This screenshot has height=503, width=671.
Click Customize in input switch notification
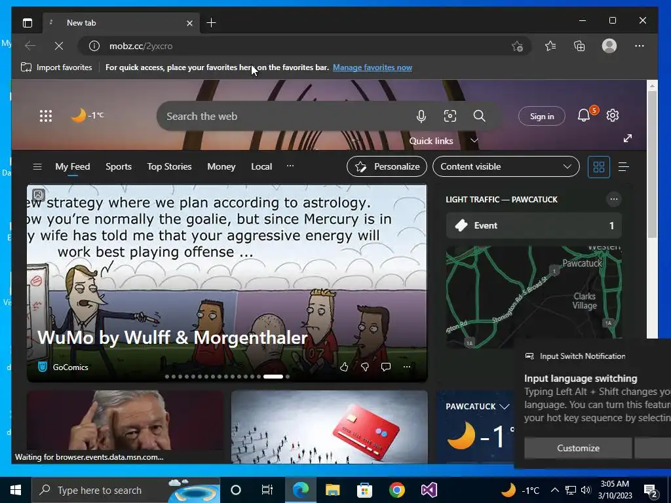pos(578,448)
